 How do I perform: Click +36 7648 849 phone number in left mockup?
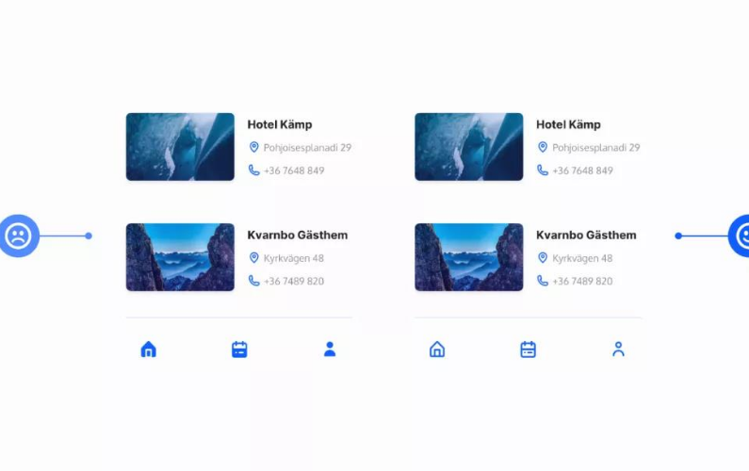click(x=294, y=171)
